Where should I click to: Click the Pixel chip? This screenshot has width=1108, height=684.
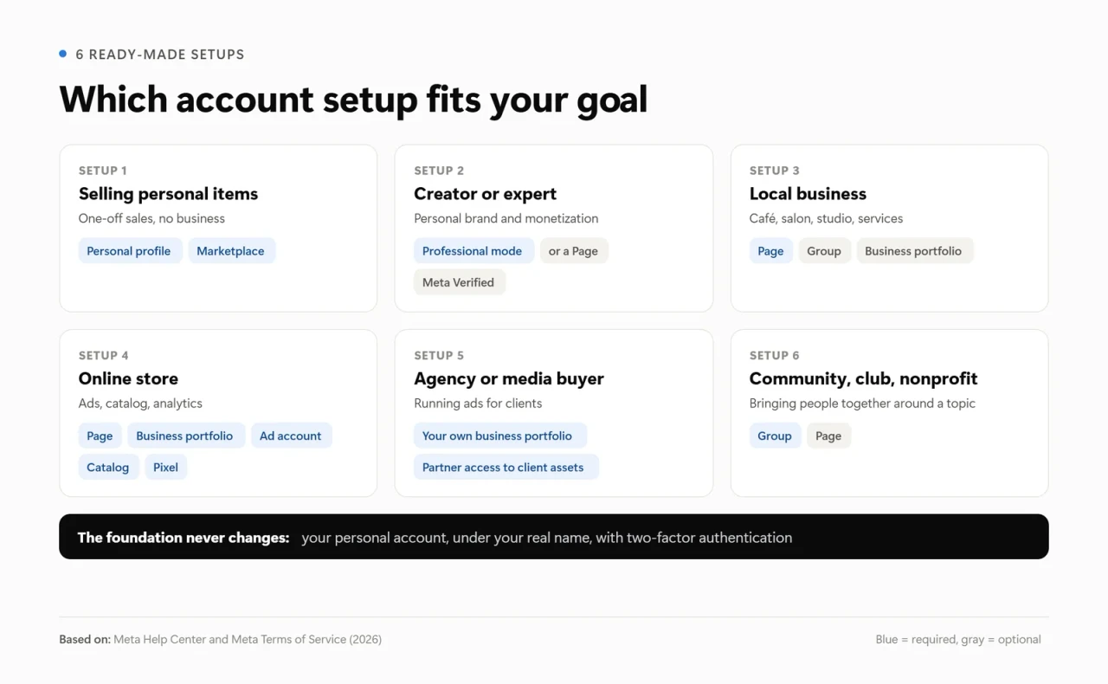166,467
